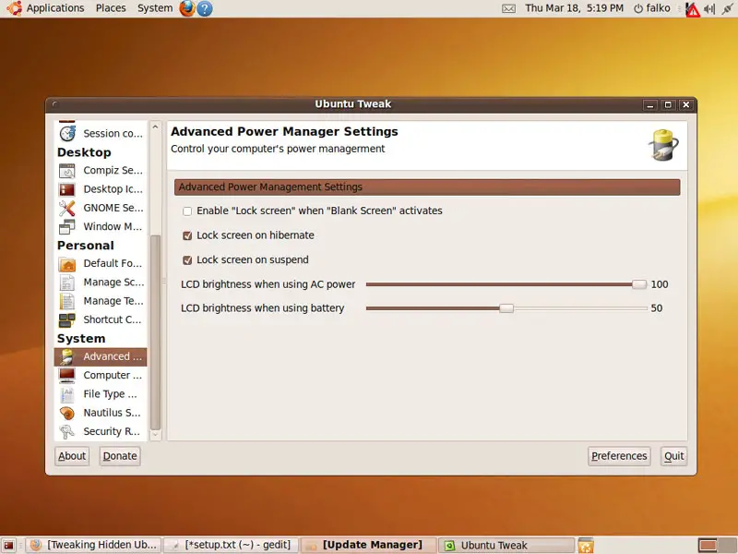Open the Applications menu
Image resolution: width=738 pixels, height=554 pixels.
point(55,8)
